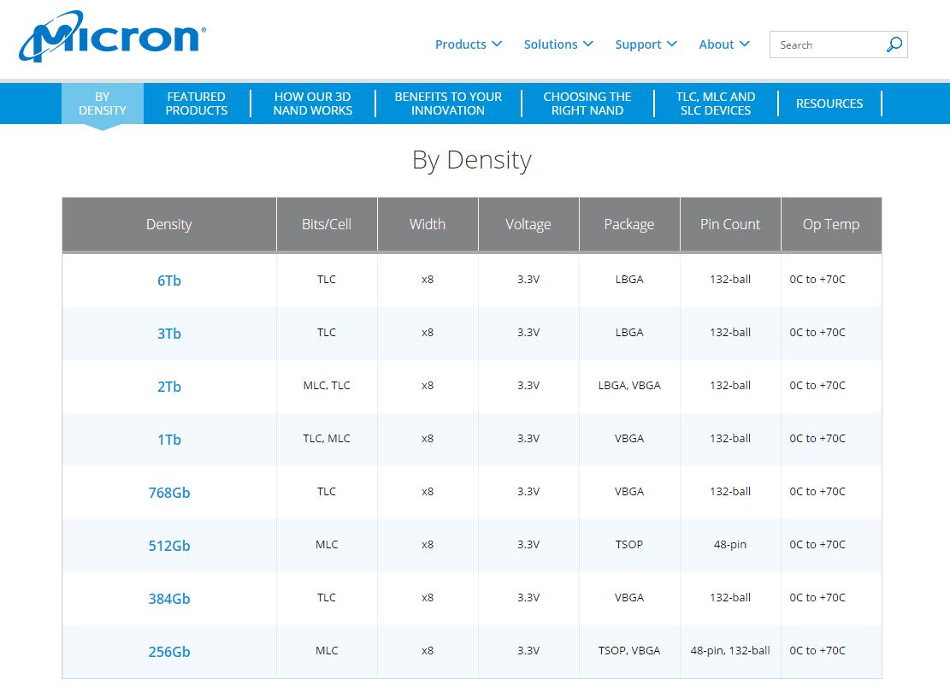Open the 256Gb density link
The image size is (950, 698).
pyautogui.click(x=169, y=652)
